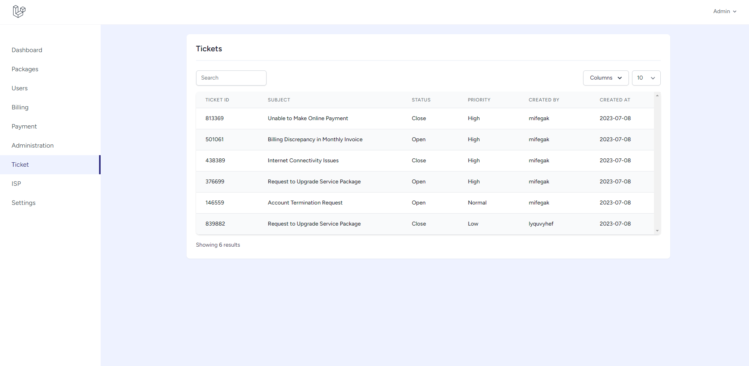This screenshot has height=366, width=749.
Task: Open the ISP page
Action: [x=16, y=183]
